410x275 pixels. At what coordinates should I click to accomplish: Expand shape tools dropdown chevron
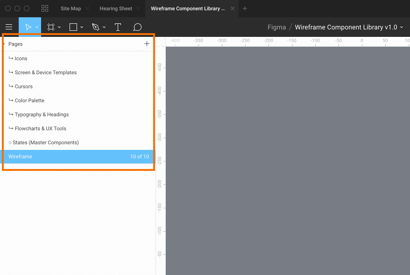(82, 27)
